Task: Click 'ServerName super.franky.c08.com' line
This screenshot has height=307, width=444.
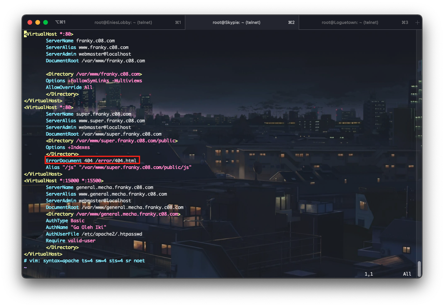Action: [x=88, y=114]
